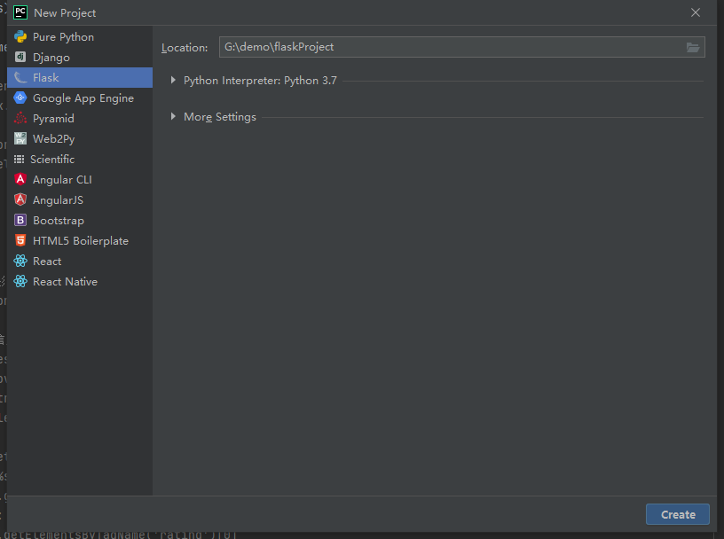Select the Web2Py icon
724x539 pixels.
pyautogui.click(x=20, y=138)
